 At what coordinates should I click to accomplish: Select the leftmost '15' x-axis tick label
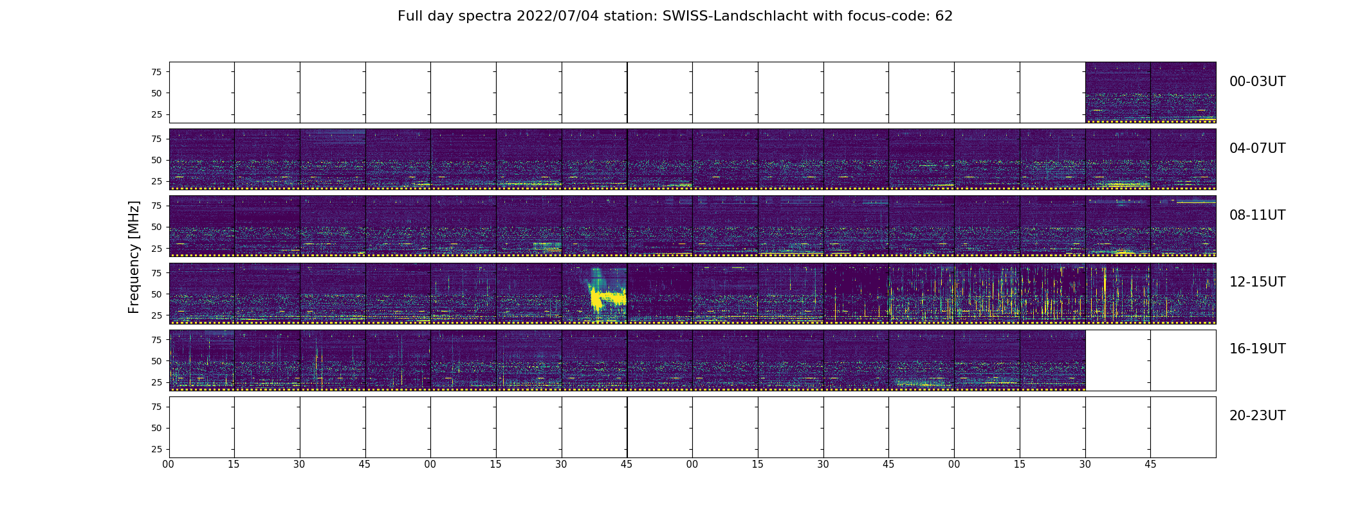point(234,465)
